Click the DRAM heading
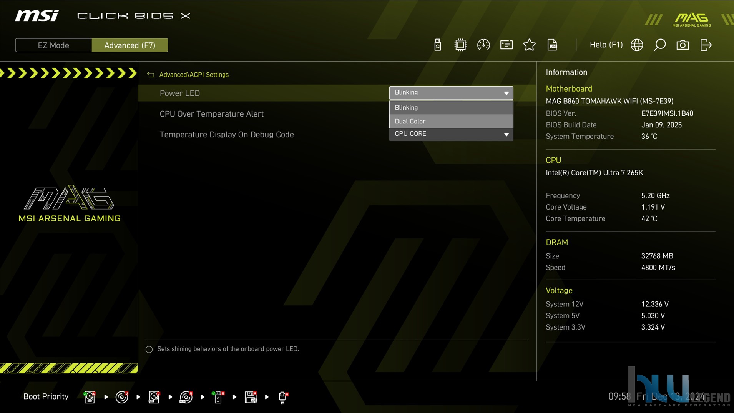This screenshot has height=413, width=734. 557,242
